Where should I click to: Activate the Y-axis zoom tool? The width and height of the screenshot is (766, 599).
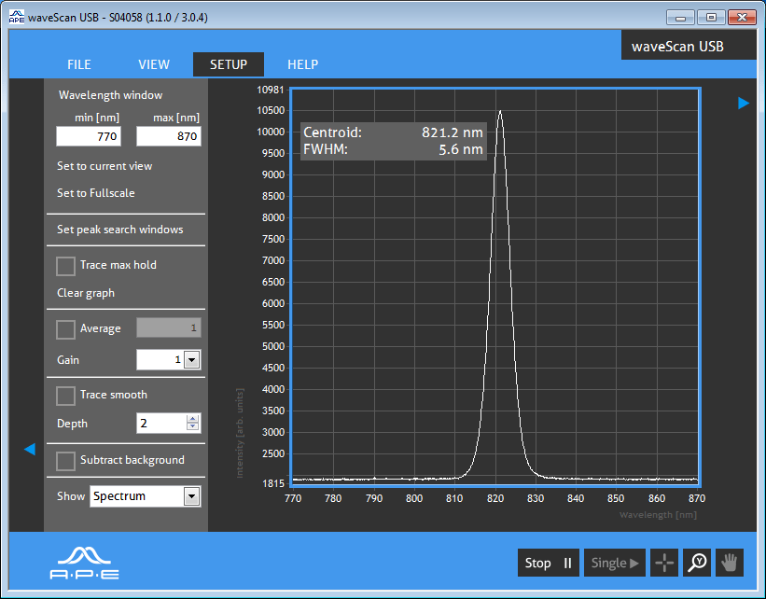[x=697, y=563]
